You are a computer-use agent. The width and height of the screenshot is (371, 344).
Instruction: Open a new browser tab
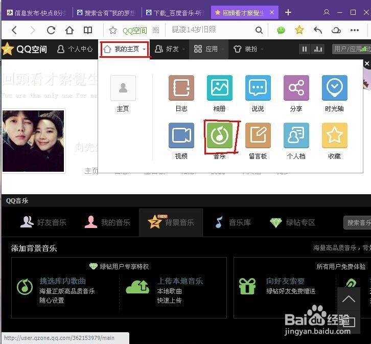[x=288, y=12]
